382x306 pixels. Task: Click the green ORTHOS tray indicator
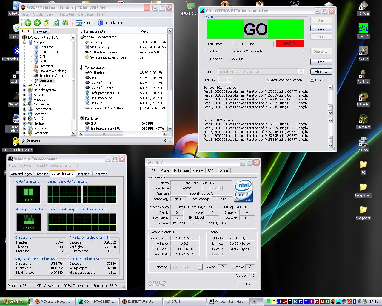tap(269, 302)
